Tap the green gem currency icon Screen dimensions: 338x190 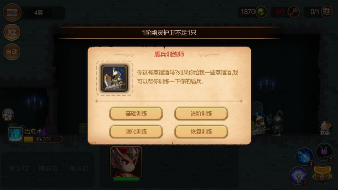click(x=261, y=12)
